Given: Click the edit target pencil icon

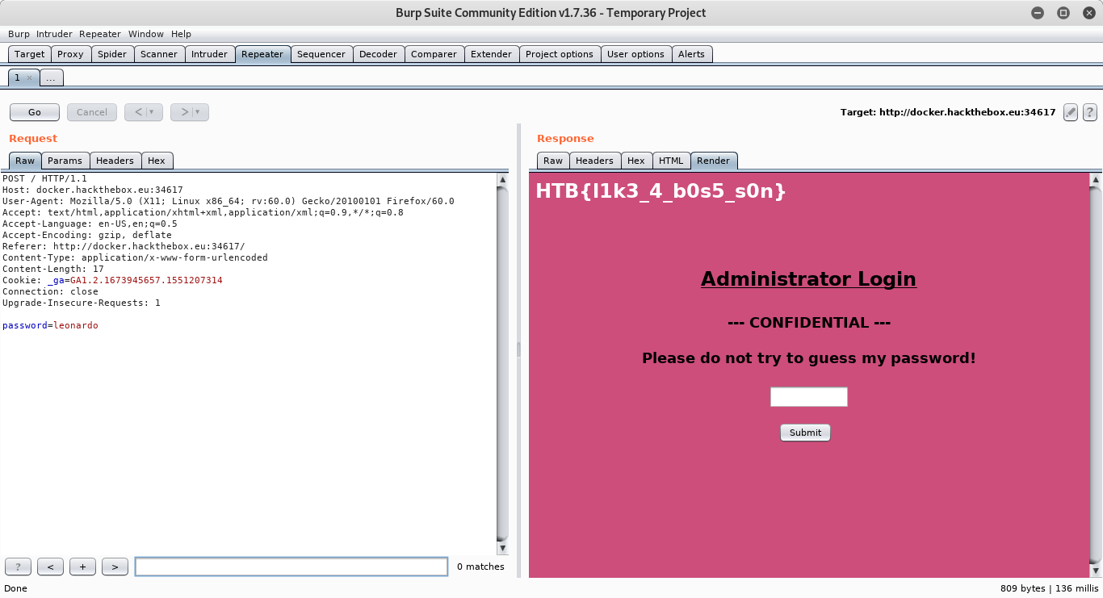Looking at the screenshot, I should 1071,112.
